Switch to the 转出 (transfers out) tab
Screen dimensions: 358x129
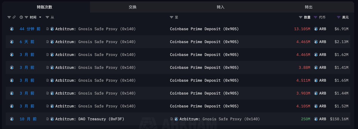309,7
